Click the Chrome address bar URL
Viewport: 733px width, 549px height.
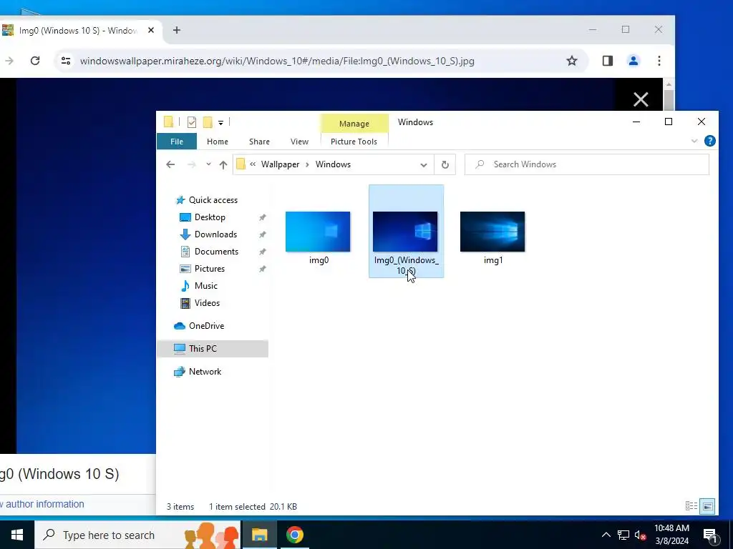[x=277, y=61]
